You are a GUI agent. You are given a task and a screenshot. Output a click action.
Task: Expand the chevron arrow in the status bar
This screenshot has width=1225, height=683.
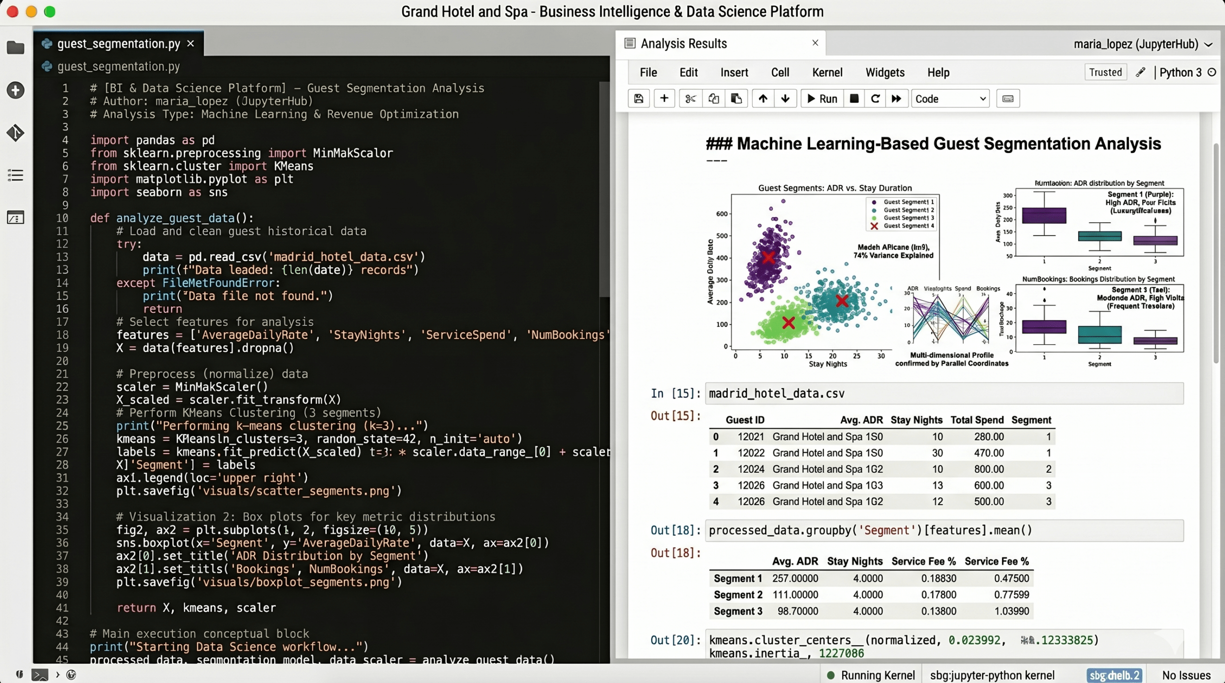tap(57, 675)
